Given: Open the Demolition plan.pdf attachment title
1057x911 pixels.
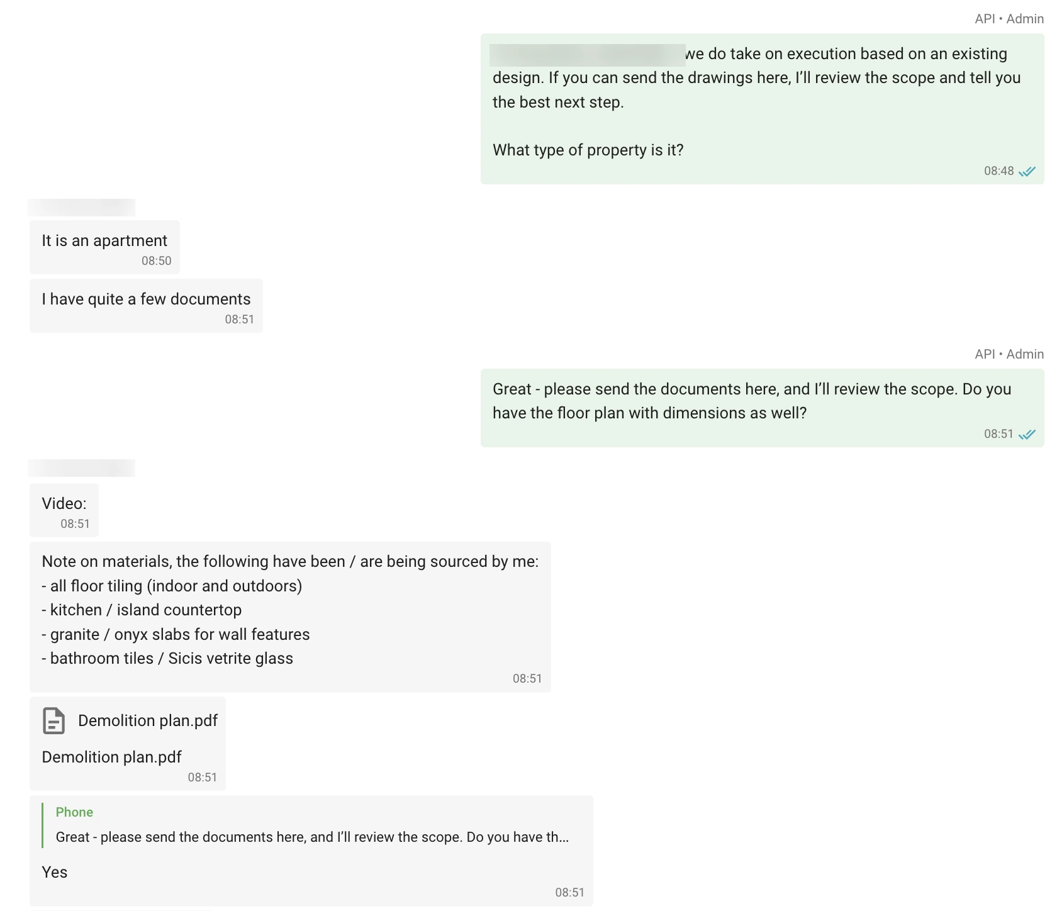Looking at the screenshot, I should (x=148, y=720).
